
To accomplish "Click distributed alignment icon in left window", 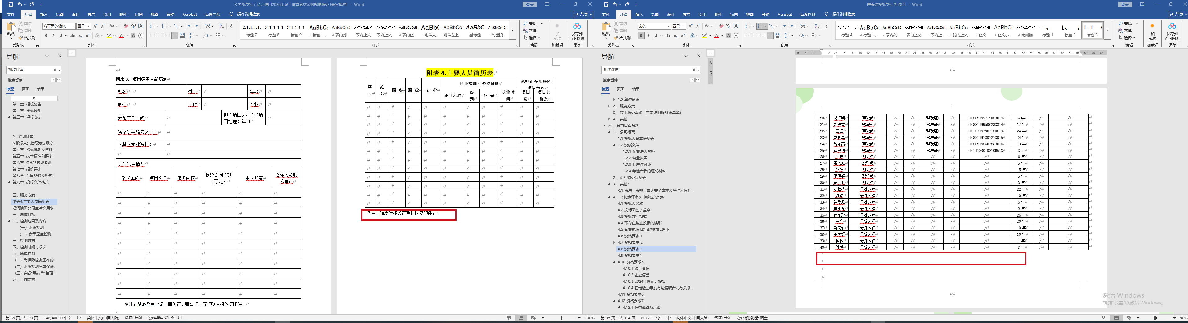I will click(182, 36).
